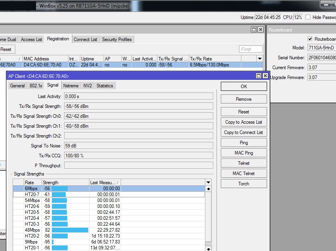
Task: Toggle the Routerboard checkbox
Action: click(310, 39)
